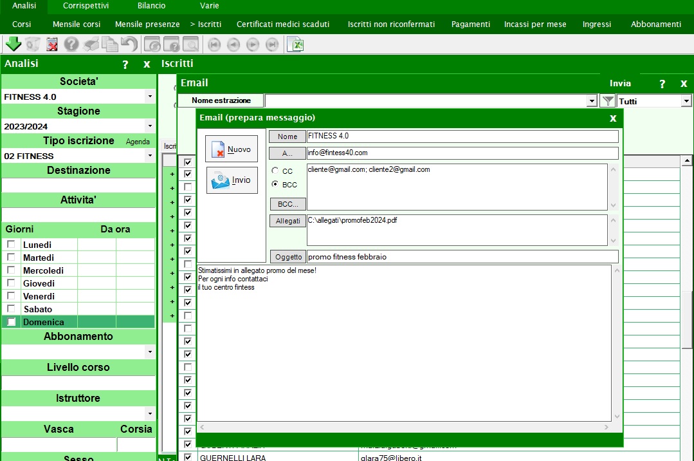The width and height of the screenshot is (694, 461).
Task: Click the Oggetto subject button
Action: coord(288,257)
